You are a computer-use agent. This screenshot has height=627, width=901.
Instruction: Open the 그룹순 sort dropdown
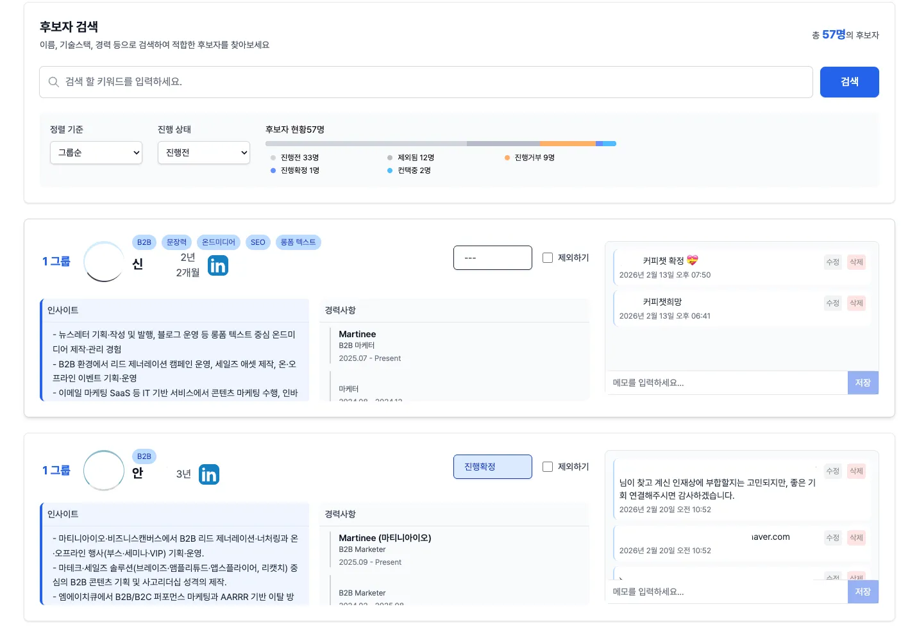tap(96, 153)
